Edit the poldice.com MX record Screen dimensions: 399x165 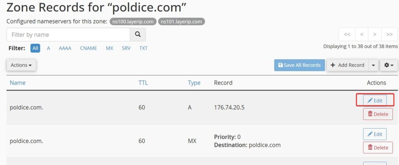[x=375, y=134]
